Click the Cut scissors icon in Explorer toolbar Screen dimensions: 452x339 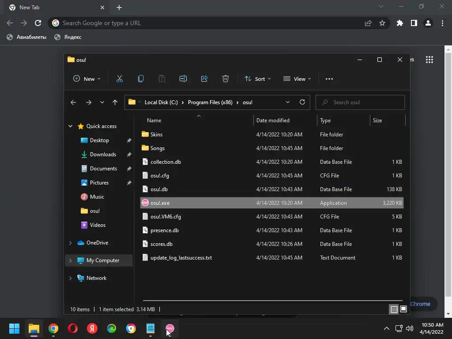tap(119, 79)
